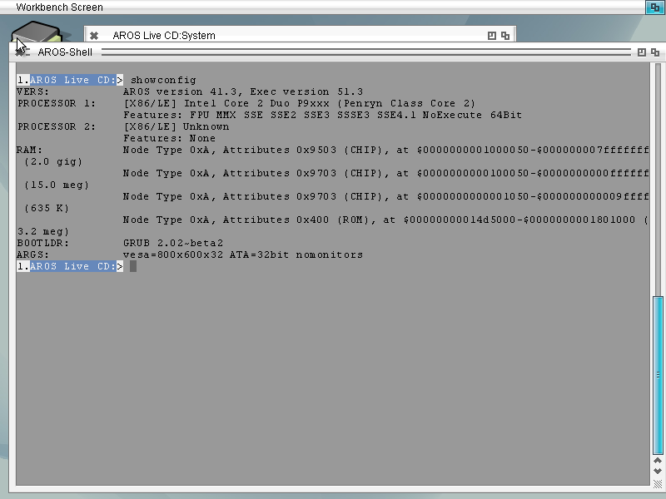
Task: Click the blue vertical scrollbar thumb
Action: tap(658, 376)
